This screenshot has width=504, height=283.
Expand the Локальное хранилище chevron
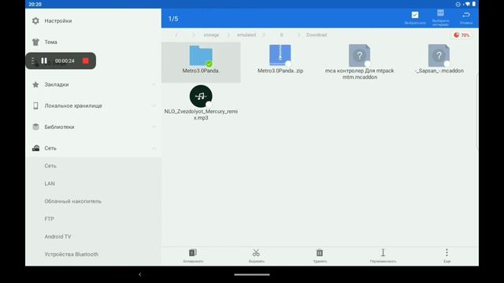coord(154,105)
